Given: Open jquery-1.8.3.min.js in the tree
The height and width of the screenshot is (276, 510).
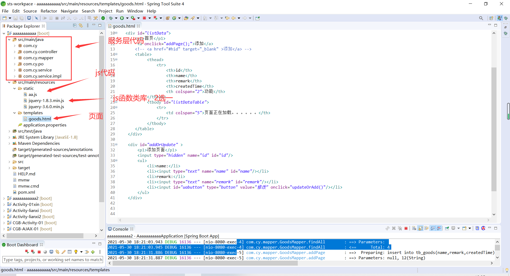Looking at the screenshot, I should (x=46, y=101).
